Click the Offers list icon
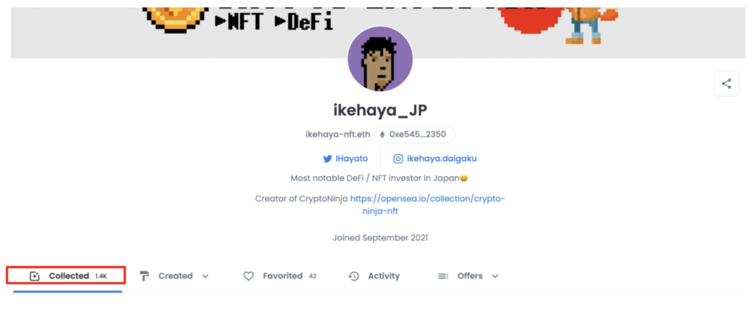Viewport: 752px width, 330px height. (443, 276)
